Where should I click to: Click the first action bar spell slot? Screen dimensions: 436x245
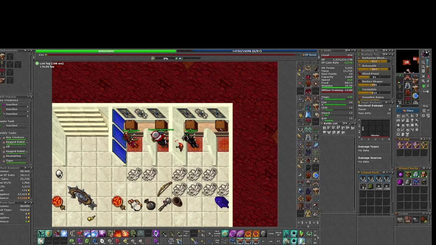[41, 233]
